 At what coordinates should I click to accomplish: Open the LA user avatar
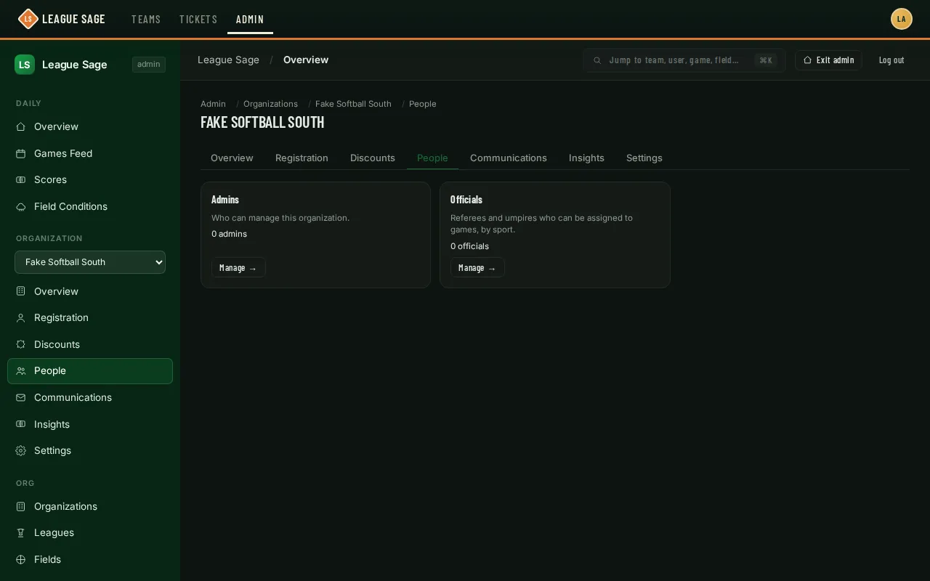point(902,19)
